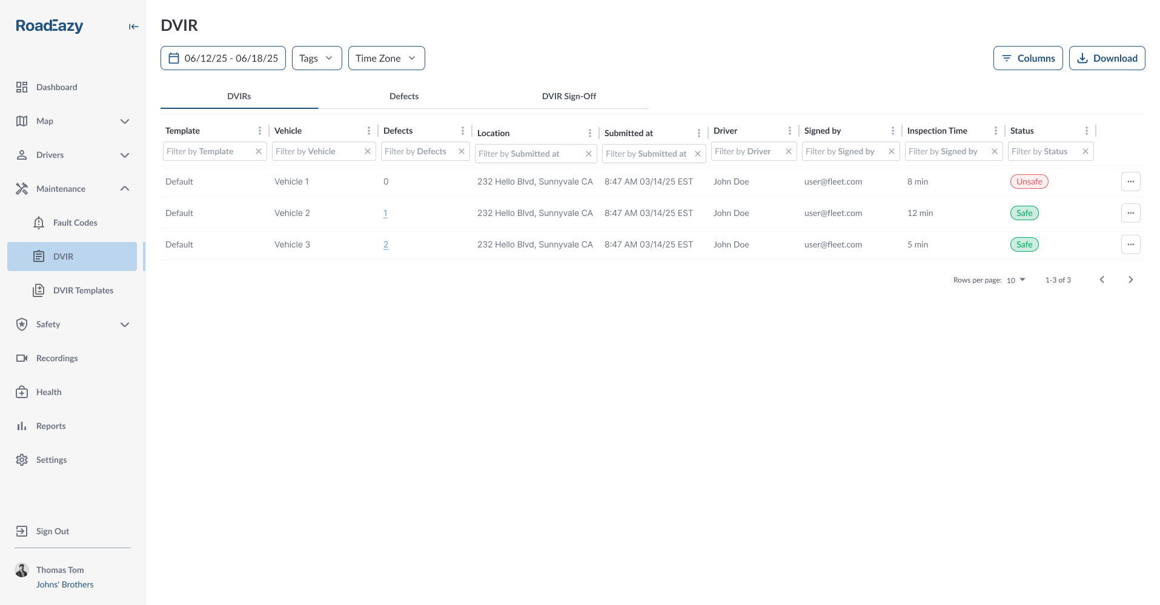Open the 2 defects link for Vehicle 3
Viewport: 1160px width, 605px height.
tap(386, 244)
